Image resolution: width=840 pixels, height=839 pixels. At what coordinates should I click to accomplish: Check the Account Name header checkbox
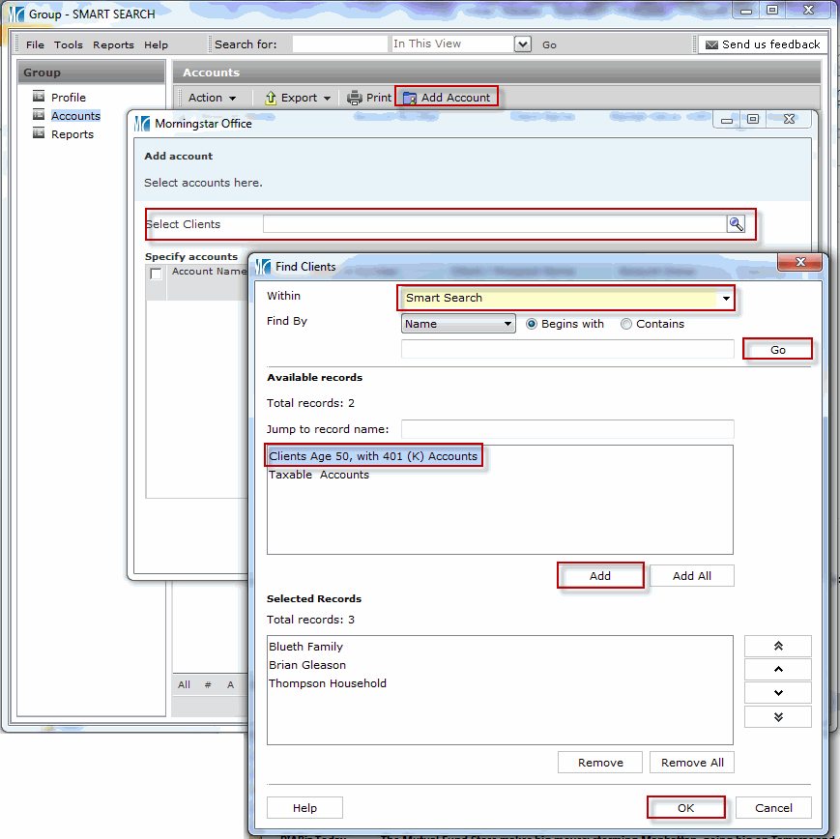[x=156, y=274]
